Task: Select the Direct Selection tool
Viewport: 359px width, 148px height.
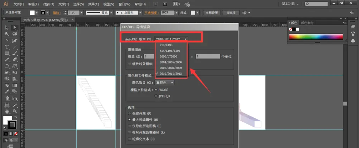Action: tap(15, 28)
